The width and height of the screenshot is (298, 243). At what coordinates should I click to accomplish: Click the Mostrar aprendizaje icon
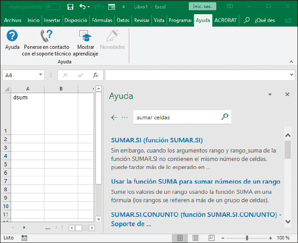[85, 36]
